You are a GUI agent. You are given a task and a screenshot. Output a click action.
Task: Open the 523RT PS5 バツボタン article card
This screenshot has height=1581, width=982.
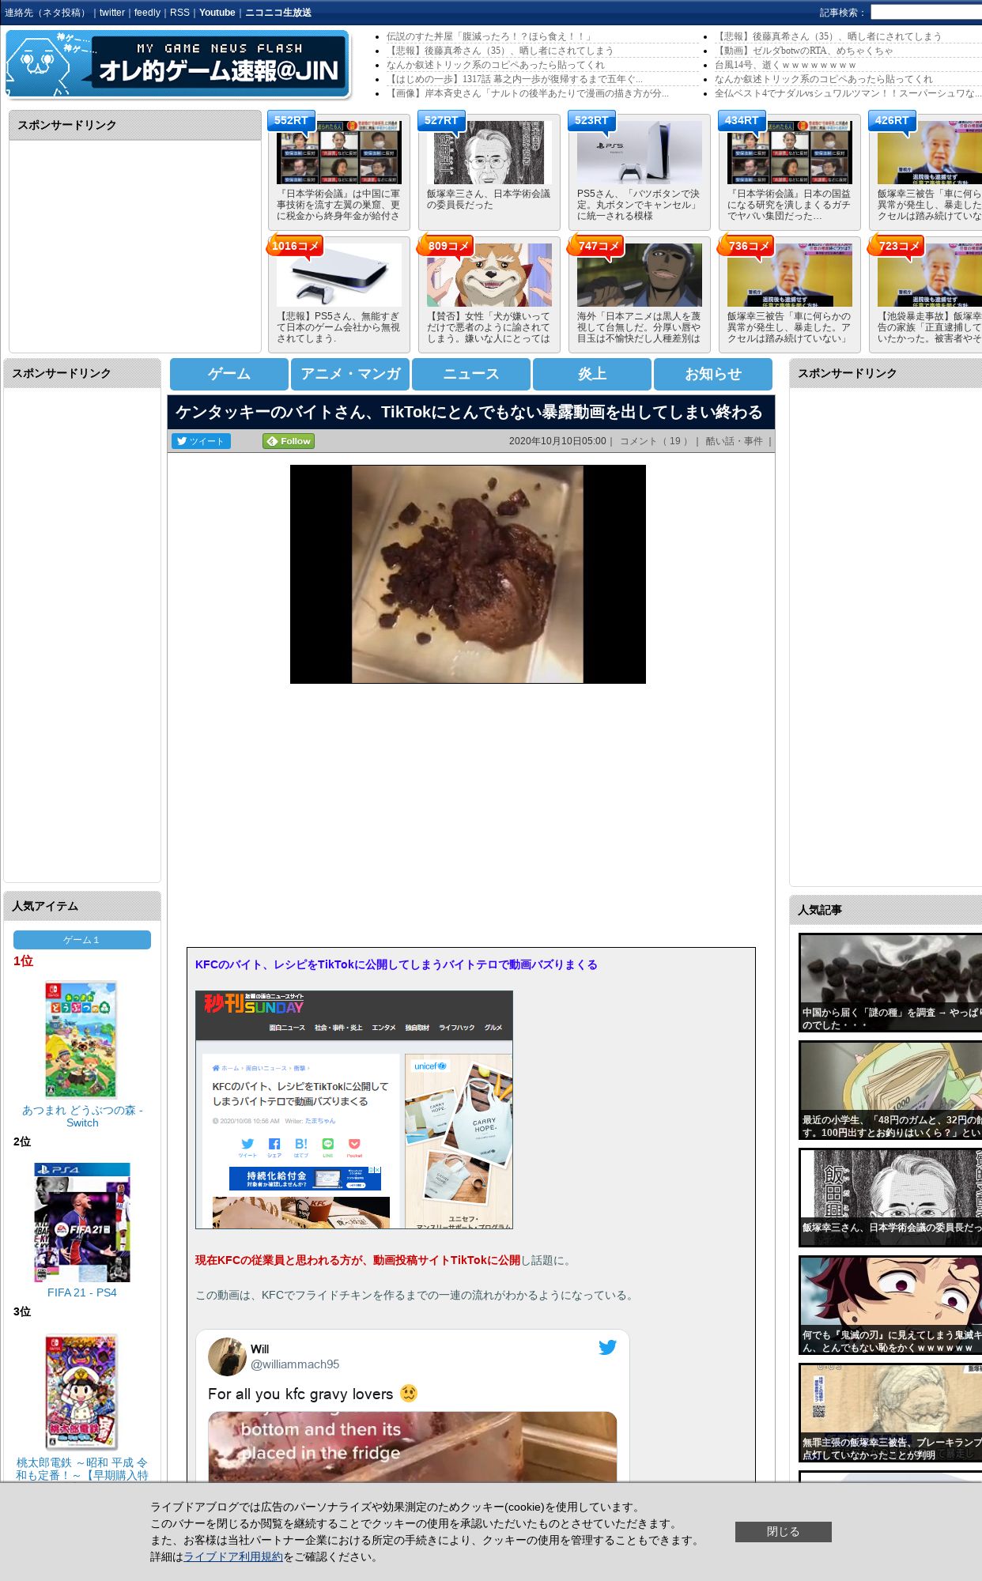[x=639, y=172]
